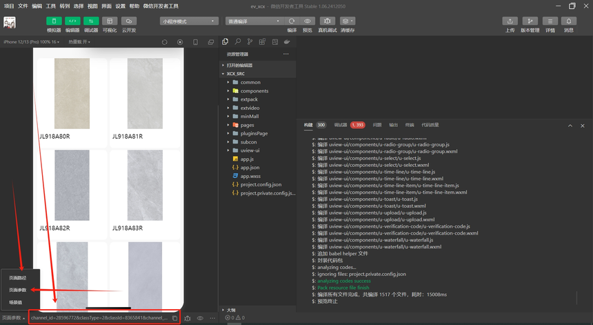
Task: Open the 工具 menu
Action: tap(50, 6)
